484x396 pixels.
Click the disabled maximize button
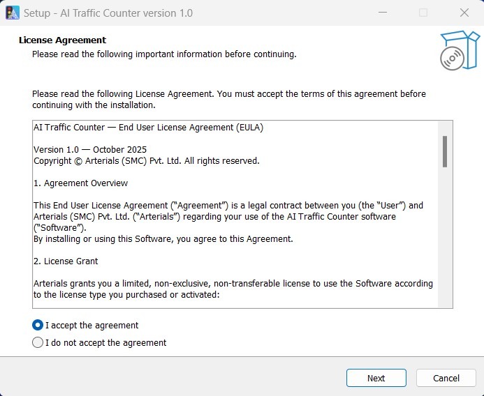tap(423, 13)
